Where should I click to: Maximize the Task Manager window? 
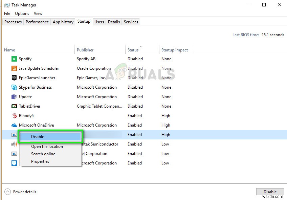click(264, 5)
